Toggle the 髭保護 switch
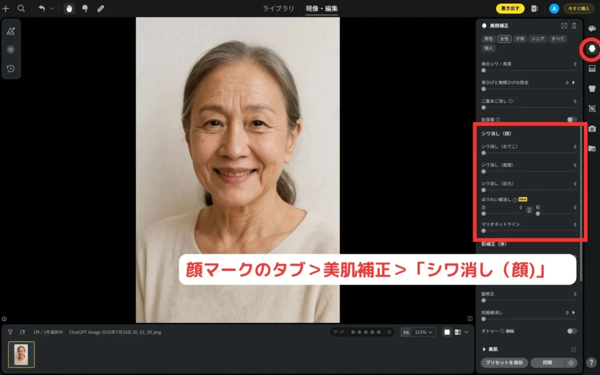Screen dimensions: 600x375 572,119
